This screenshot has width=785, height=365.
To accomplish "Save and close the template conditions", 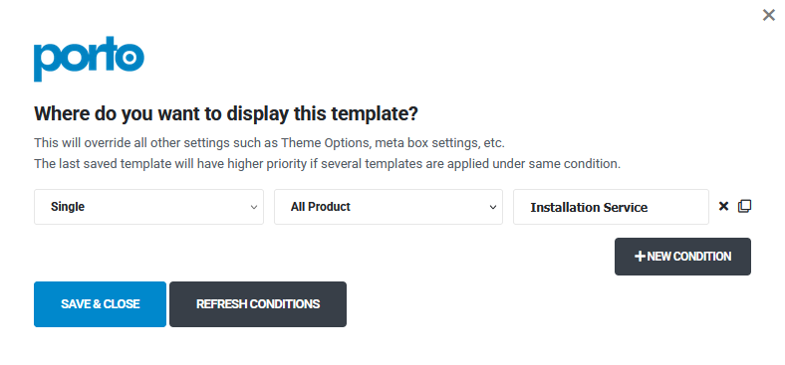I will 101,304.
